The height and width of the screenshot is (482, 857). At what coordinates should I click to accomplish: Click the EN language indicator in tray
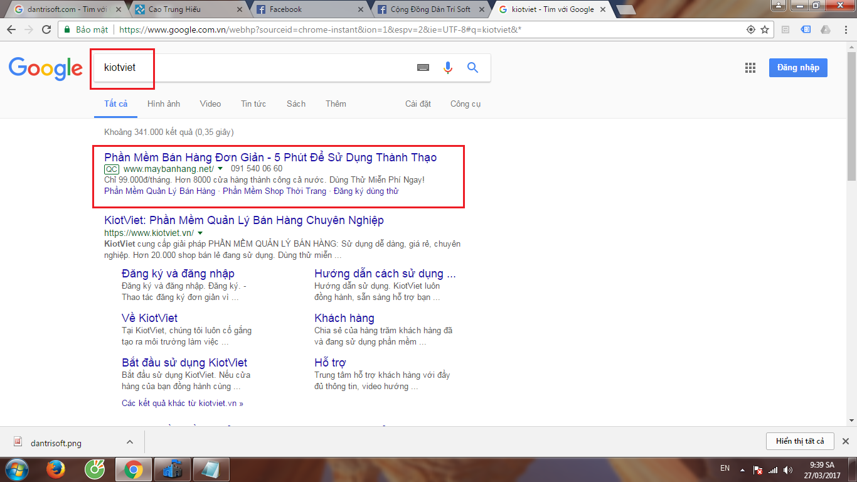pyautogui.click(x=725, y=468)
